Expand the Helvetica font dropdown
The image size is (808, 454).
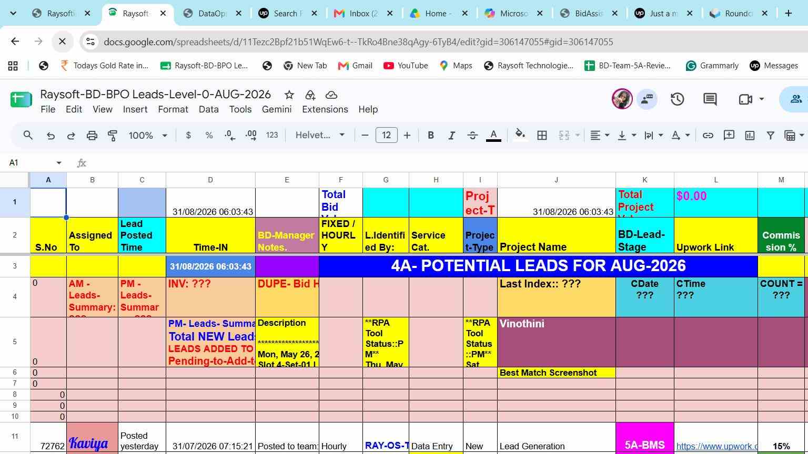click(320, 136)
